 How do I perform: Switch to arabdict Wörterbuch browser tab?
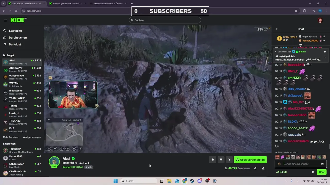(x=108, y=4)
